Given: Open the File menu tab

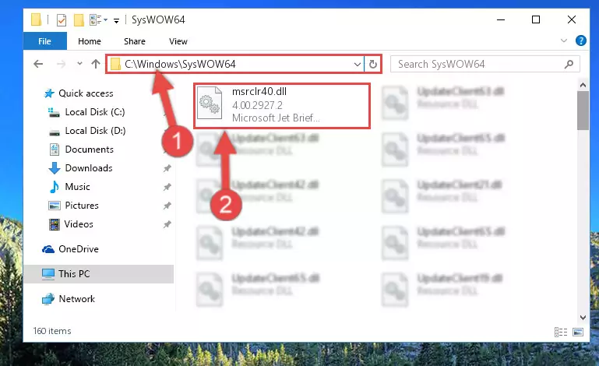Looking at the screenshot, I should 44,41.
